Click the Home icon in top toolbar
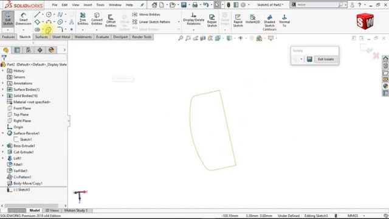 pyautogui.click(x=154, y=5)
